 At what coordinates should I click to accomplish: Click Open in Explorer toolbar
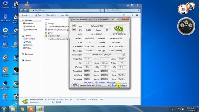pyautogui.click(x=39, y=15)
